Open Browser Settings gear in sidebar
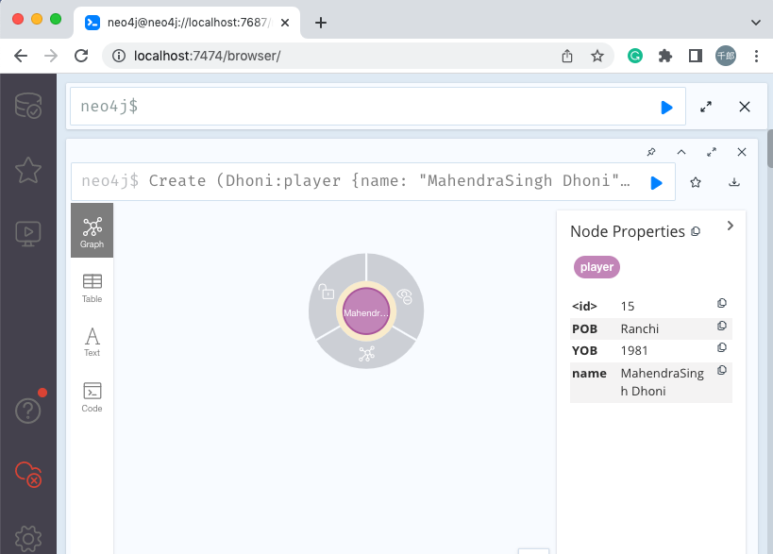The height and width of the screenshot is (554, 773). (x=28, y=538)
